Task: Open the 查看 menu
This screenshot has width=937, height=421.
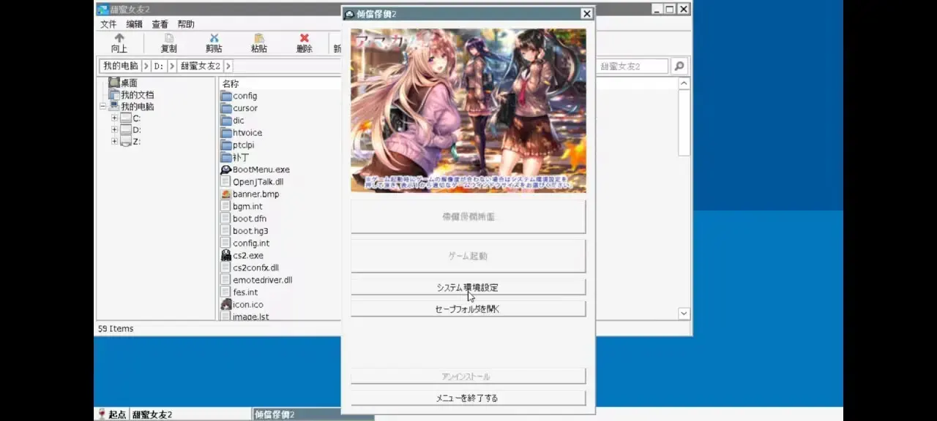Action: click(160, 24)
